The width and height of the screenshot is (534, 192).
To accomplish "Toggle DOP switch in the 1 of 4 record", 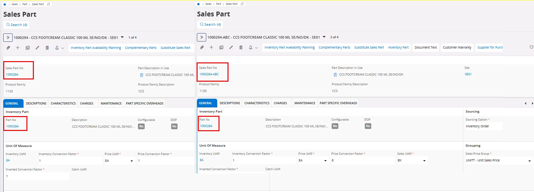I will point(174,126).
